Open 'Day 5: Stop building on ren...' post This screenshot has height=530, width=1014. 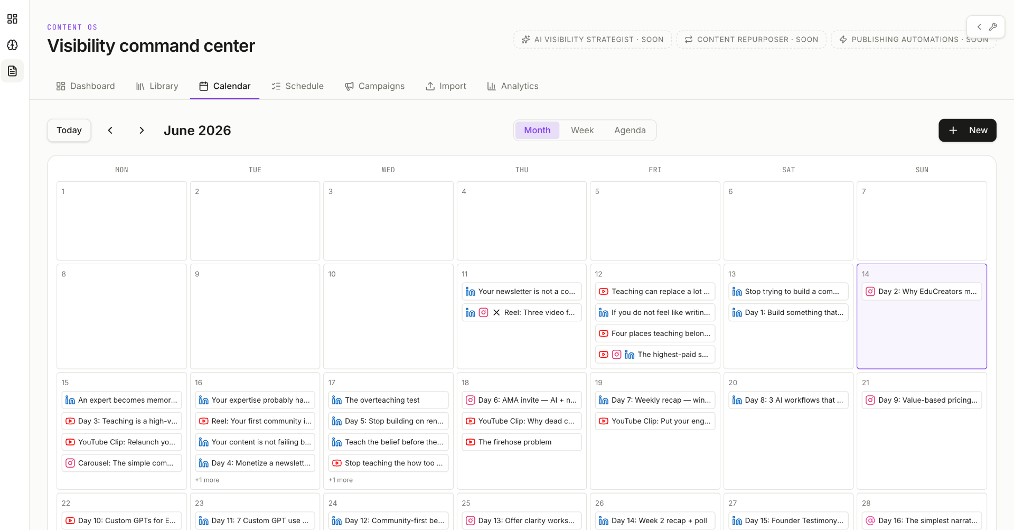388,421
